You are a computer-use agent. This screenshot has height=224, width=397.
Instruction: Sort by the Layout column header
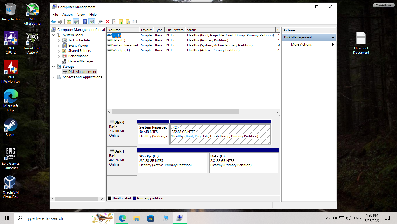[146, 30]
